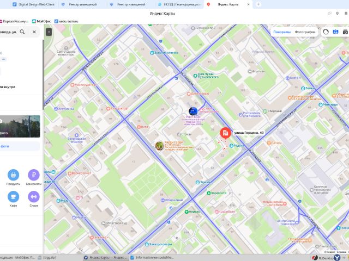Click the Здравсити pharmacy marker

click(x=209, y=193)
